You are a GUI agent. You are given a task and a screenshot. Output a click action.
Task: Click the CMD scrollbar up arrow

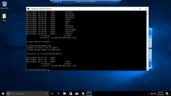(x=147, y=12)
